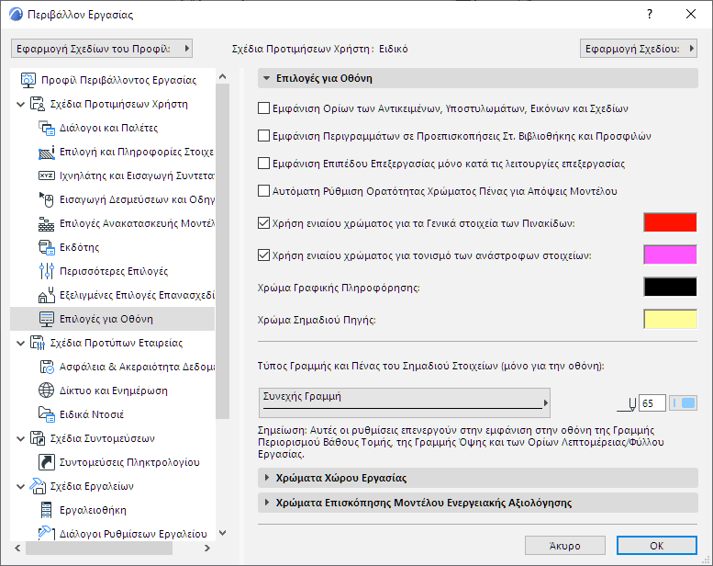The height and width of the screenshot is (566, 713).
Task: Click the Σχέδια Προτύπων Εταιρείας icon
Action: pos(38,343)
